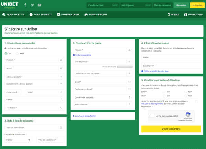Click location arrow icon in Ville field
Viewport: 206px width, 149px height.
[x=61, y=92]
